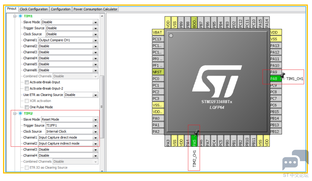Viewport: 312px width, 181px height.
Task: Click the TIM1_CH1 pin label
Action: tap(295, 79)
